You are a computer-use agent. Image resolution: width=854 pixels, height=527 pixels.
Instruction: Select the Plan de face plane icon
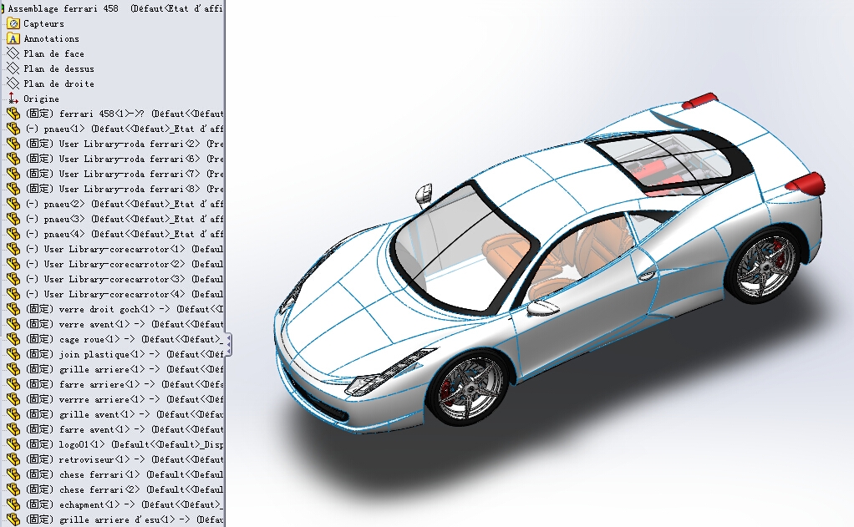[13, 54]
